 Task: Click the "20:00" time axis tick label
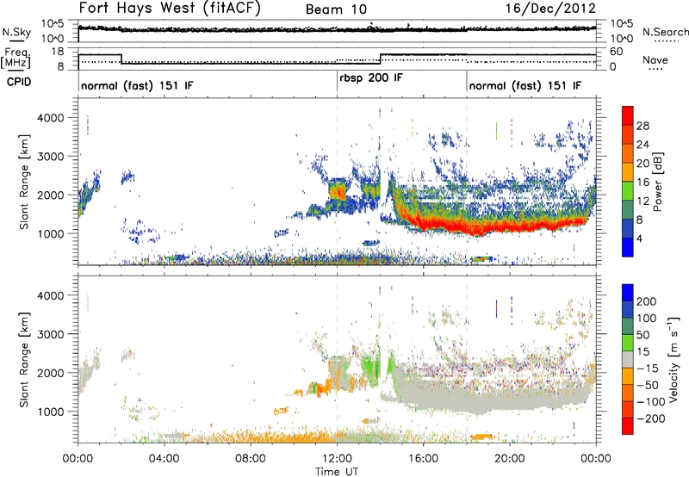(509, 459)
